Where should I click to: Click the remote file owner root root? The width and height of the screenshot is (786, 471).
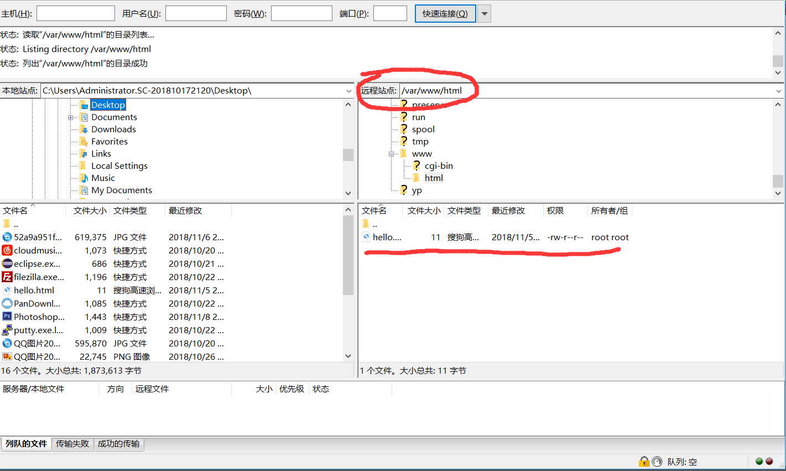(x=610, y=237)
